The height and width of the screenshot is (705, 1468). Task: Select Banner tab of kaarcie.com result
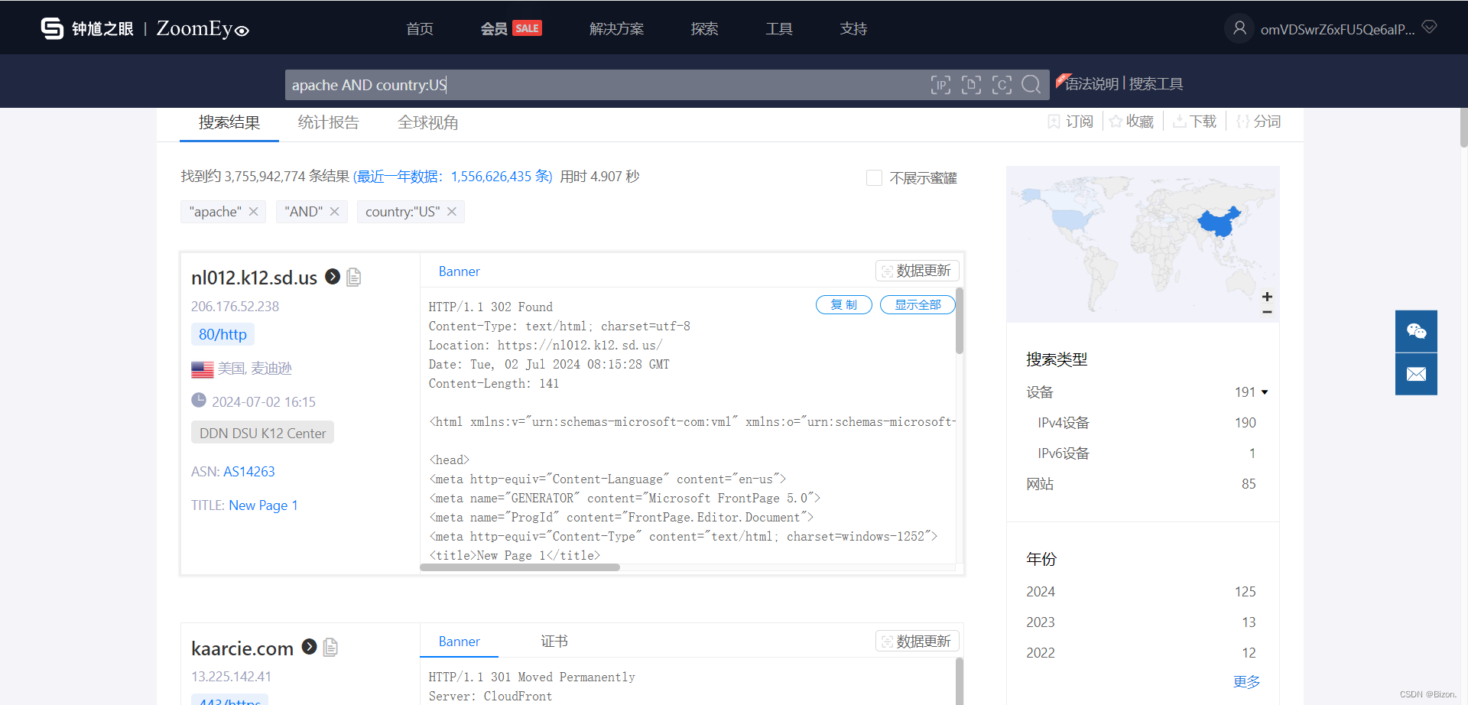click(460, 642)
